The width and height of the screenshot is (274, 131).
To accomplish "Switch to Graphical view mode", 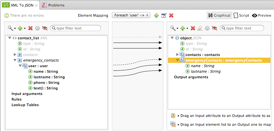I will click(219, 15).
